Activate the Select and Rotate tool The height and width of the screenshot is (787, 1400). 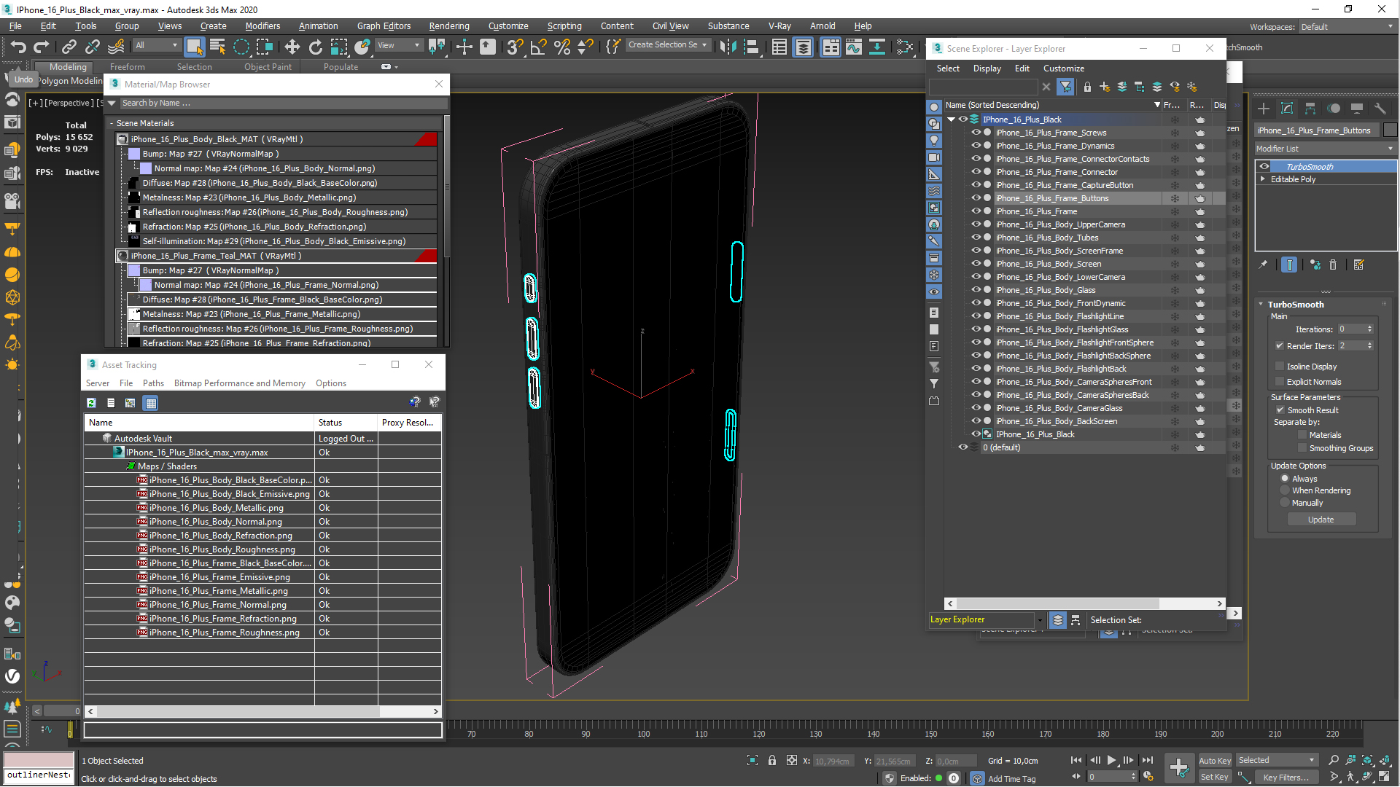coord(315,47)
